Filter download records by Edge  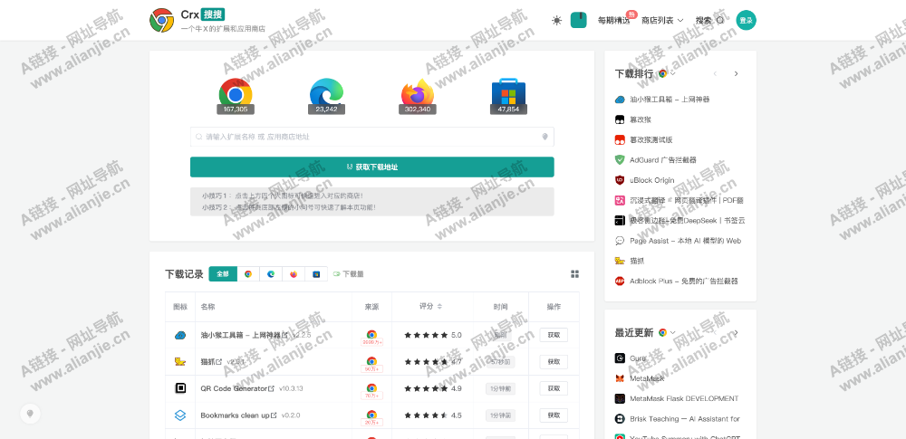270,273
